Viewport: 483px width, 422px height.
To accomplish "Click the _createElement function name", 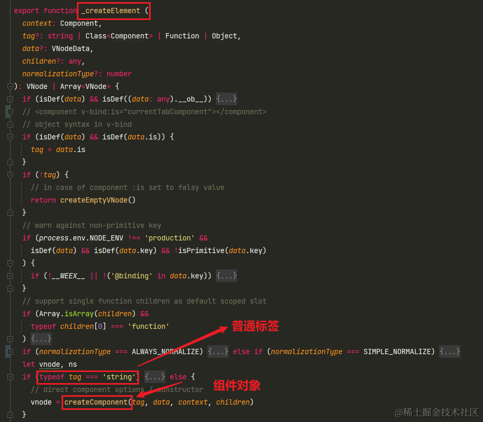I will [x=111, y=11].
